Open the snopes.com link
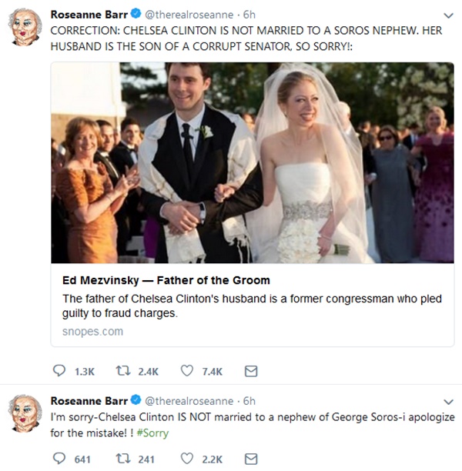462x471 pixels. (x=92, y=332)
